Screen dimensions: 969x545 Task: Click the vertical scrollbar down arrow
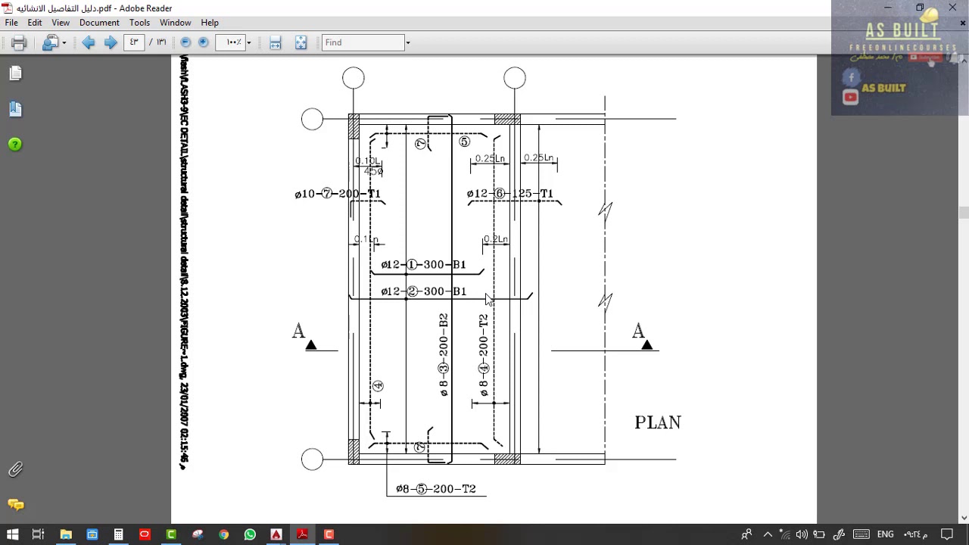click(x=964, y=518)
